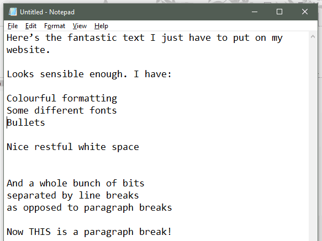Click the Notepad app icon in title bar

13,12
